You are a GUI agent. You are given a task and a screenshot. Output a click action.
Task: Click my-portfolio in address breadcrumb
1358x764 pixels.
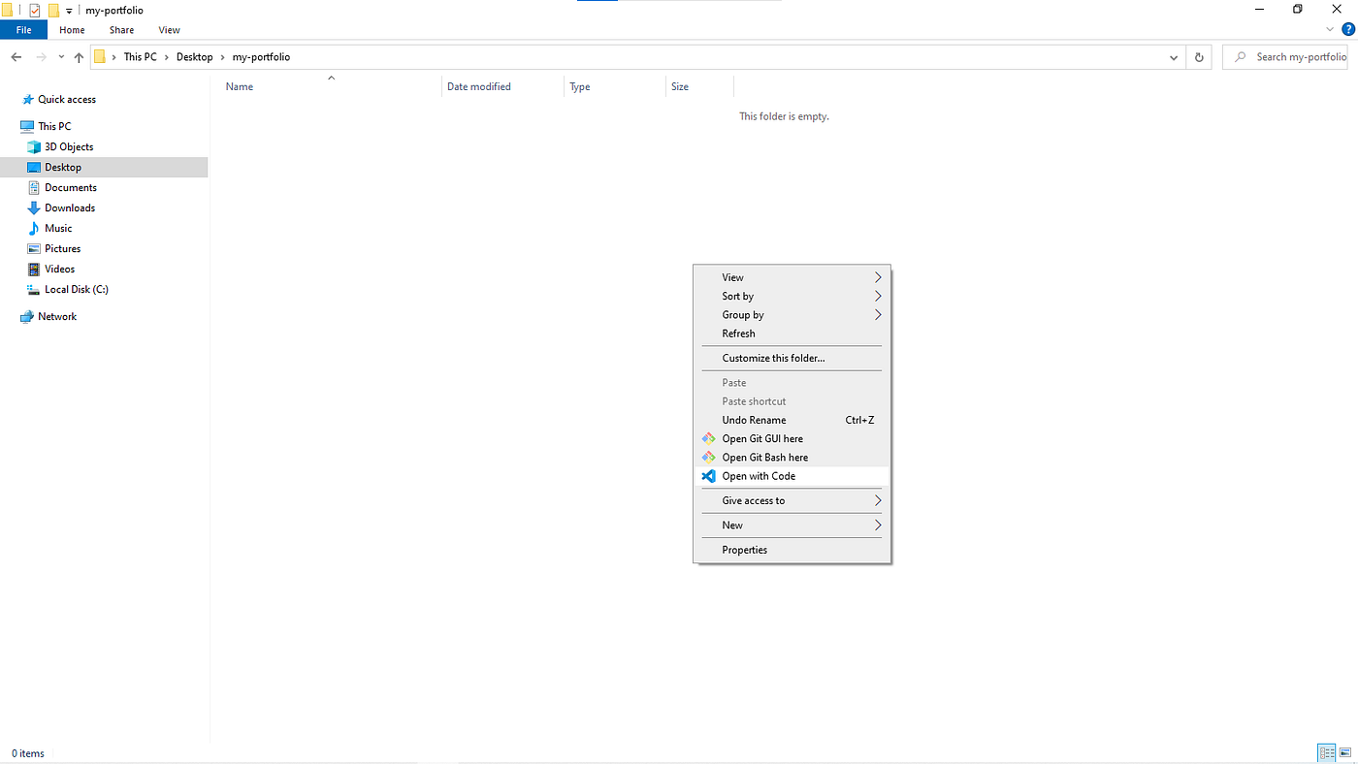pyautogui.click(x=261, y=57)
